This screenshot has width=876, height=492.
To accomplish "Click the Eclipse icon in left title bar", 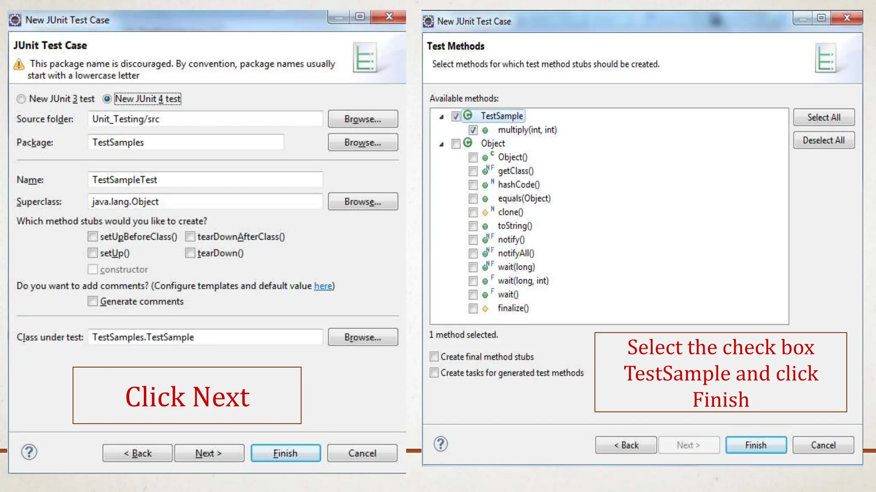I will click(15, 20).
